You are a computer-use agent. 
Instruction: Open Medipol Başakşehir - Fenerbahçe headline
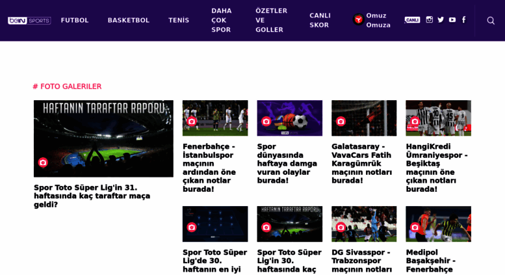pos(431,261)
